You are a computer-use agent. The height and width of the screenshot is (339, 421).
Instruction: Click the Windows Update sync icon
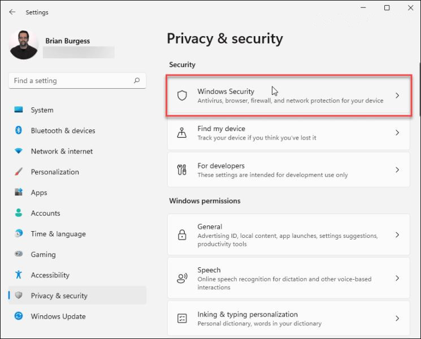click(x=19, y=316)
